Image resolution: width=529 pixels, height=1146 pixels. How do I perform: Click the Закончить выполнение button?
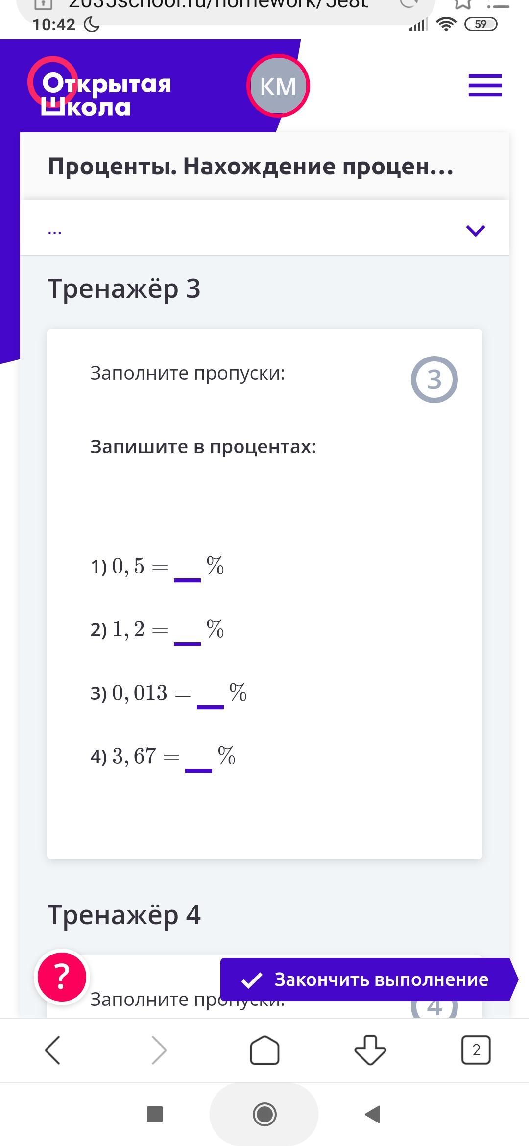click(369, 979)
